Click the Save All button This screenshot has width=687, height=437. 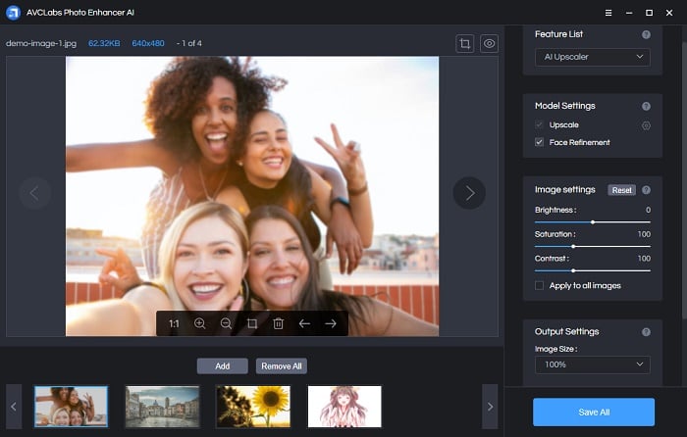594,413
